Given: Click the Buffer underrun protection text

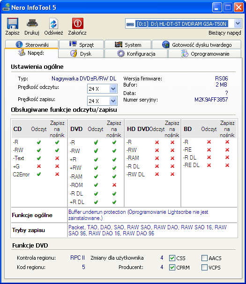Looking at the screenshot, I should pyautogui.click(x=97, y=212).
